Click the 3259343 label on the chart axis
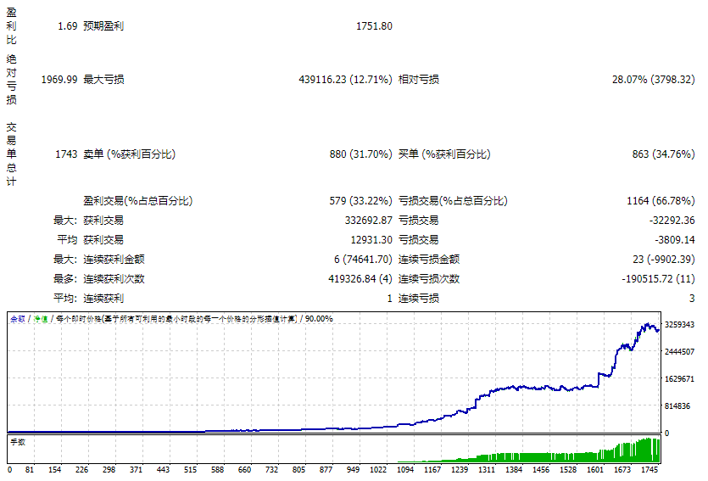Screen dimensions: 708x481 coord(679,324)
